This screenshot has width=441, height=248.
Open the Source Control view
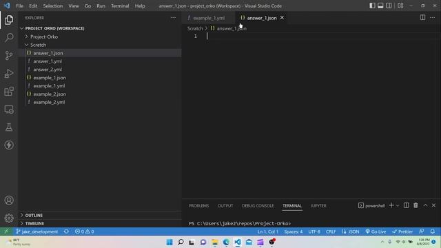pos(9,55)
